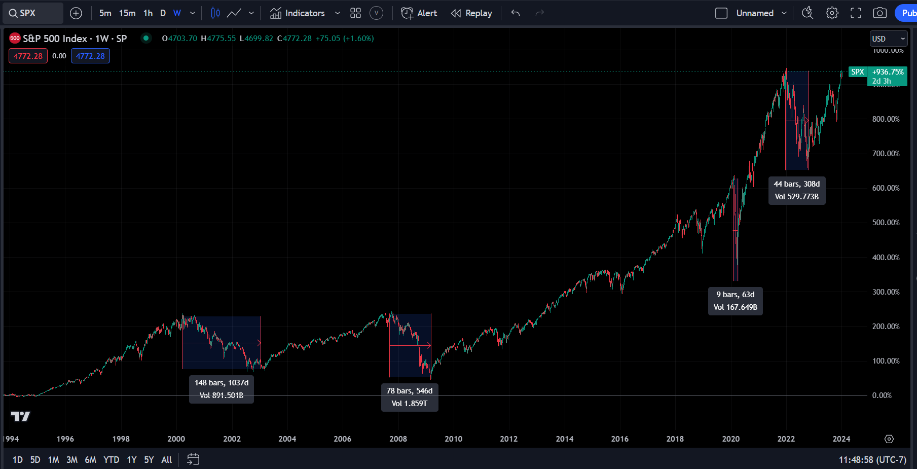
Task: Click the 800.00% price scale label
Action: [x=886, y=119]
